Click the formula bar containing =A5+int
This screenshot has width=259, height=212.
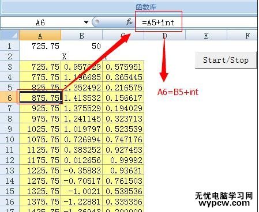pyautogui.click(x=196, y=22)
